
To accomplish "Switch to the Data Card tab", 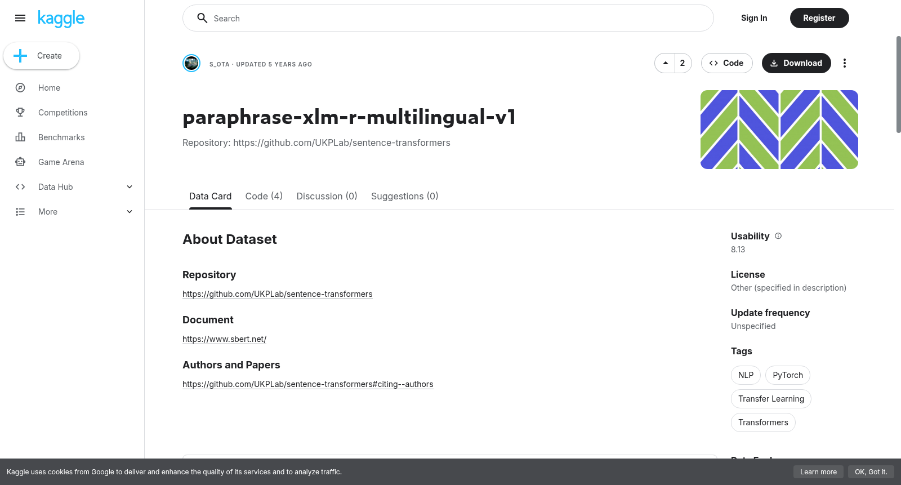I will click(x=211, y=196).
